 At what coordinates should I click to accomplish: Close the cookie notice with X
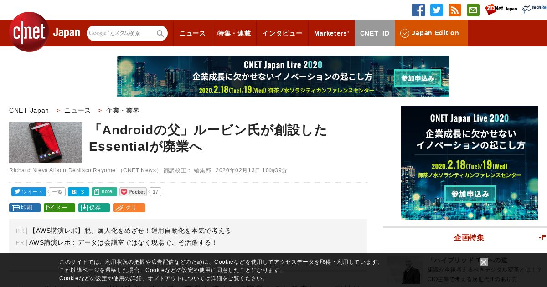484,262
